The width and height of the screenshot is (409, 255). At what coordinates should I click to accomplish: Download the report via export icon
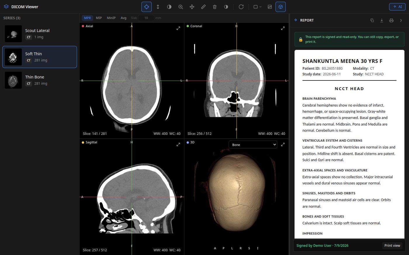382,20
